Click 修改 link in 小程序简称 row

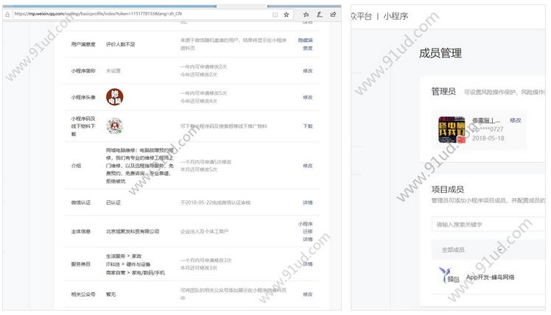[x=307, y=71]
